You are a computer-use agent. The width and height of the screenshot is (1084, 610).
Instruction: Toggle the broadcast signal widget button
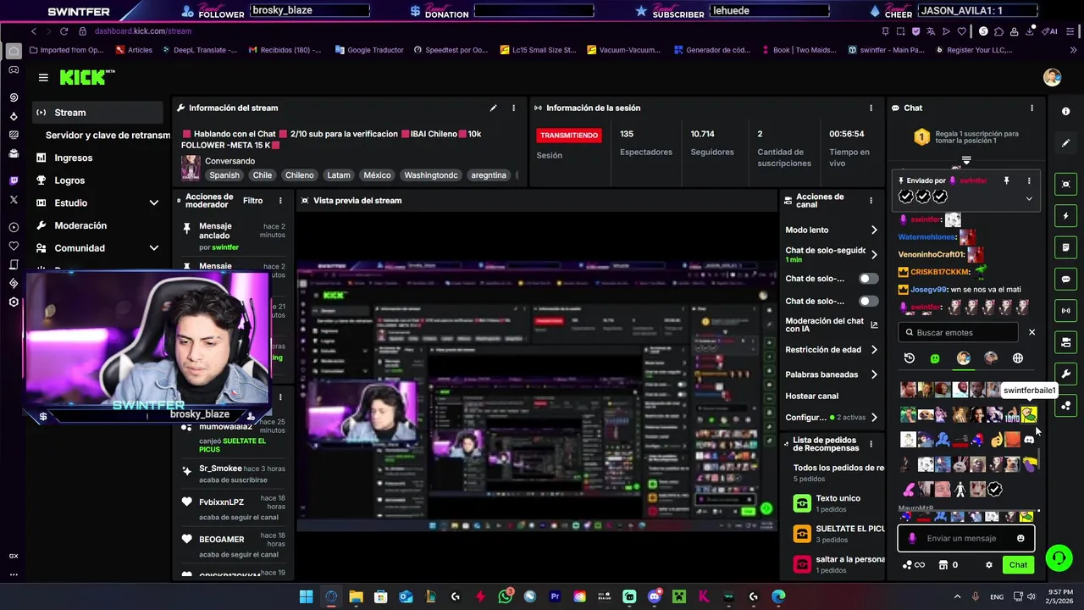1065,311
